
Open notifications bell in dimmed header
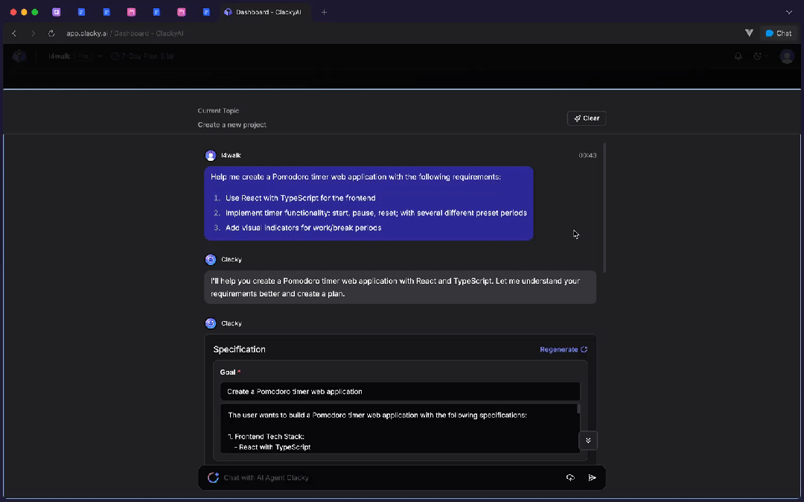tap(738, 57)
